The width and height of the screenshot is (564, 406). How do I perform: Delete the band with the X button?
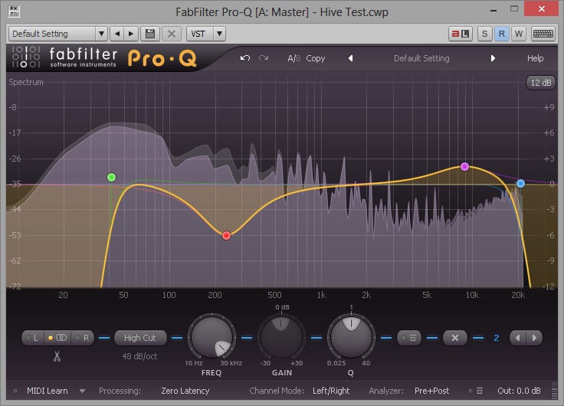[454, 338]
